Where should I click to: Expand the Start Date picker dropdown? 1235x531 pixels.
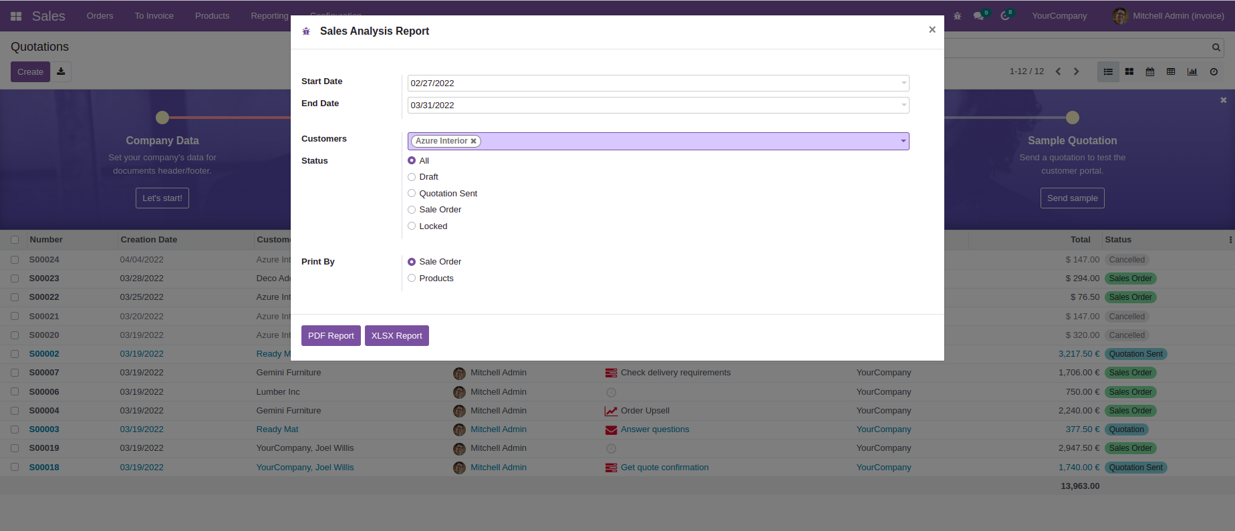click(x=904, y=83)
